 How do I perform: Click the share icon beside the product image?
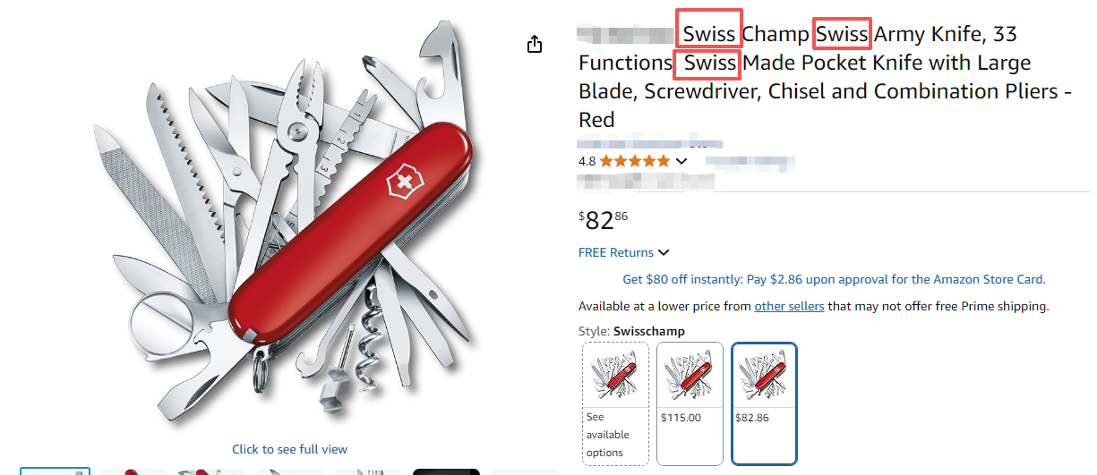click(x=535, y=44)
